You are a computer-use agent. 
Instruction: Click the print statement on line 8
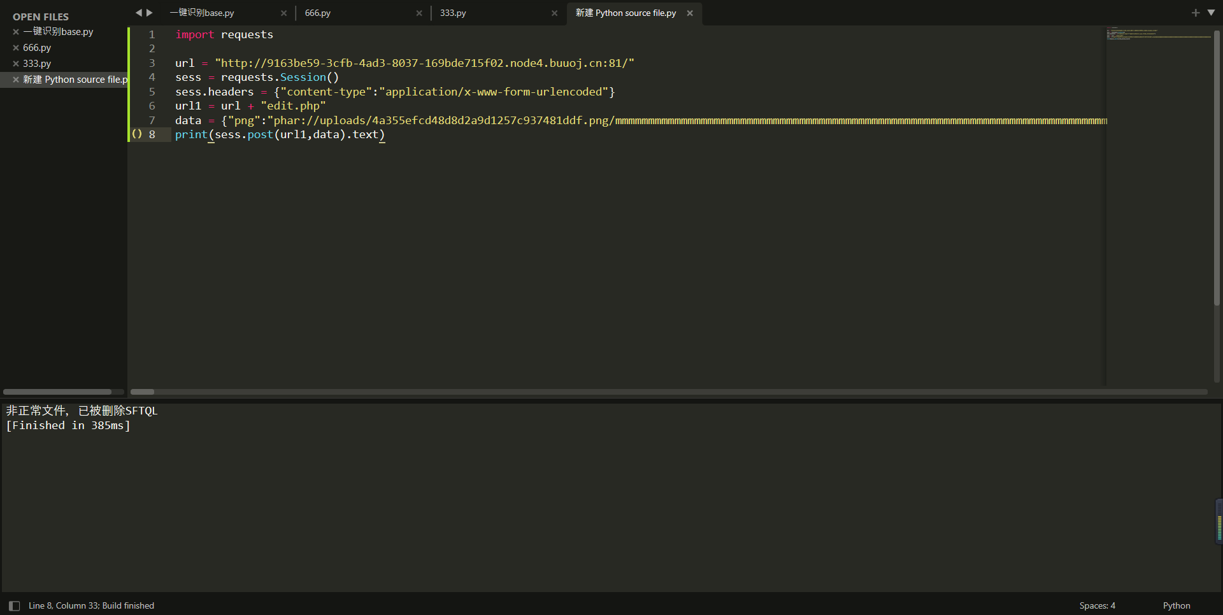[x=280, y=134]
